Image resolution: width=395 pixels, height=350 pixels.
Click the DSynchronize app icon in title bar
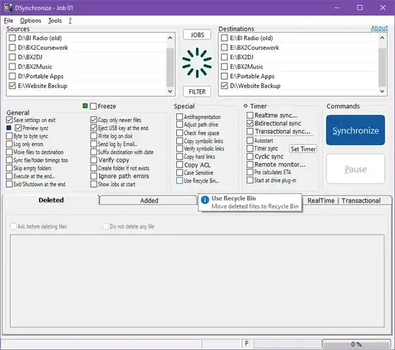tap(8, 7)
